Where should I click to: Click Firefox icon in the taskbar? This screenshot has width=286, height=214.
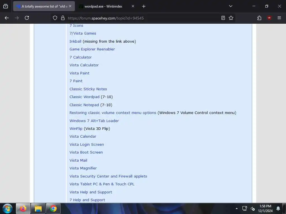click(23, 208)
